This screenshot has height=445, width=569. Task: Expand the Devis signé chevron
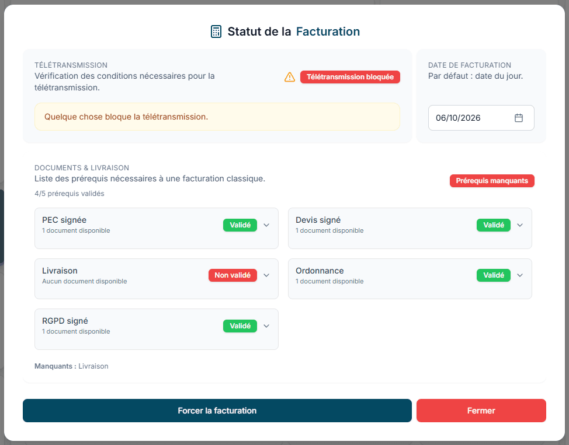(x=520, y=225)
